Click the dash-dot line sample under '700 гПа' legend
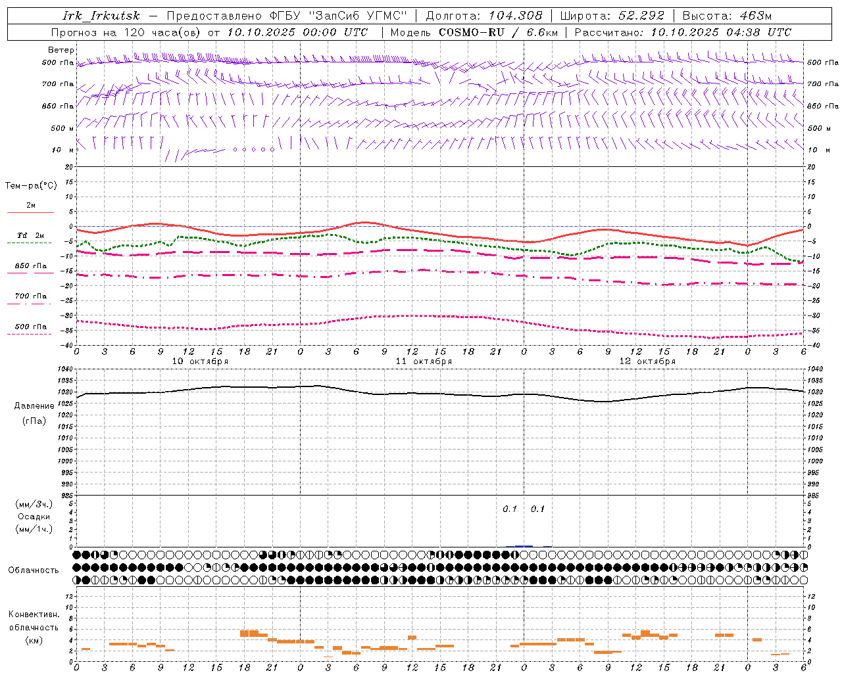Viewport: 842px width, 673px height. (29, 304)
